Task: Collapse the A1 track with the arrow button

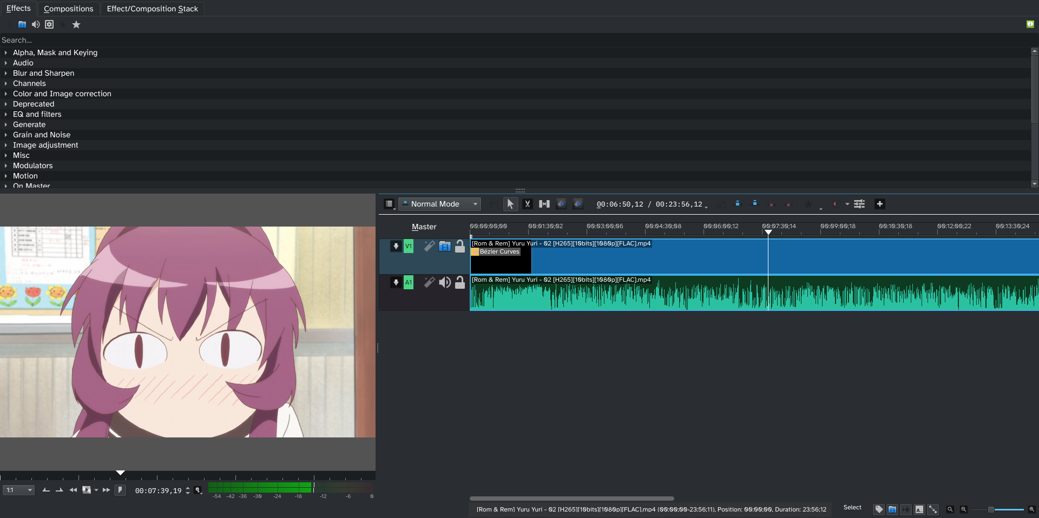Action: click(396, 282)
